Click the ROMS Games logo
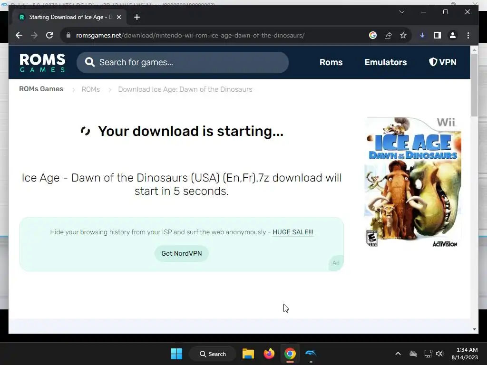487x365 pixels. 42,63
